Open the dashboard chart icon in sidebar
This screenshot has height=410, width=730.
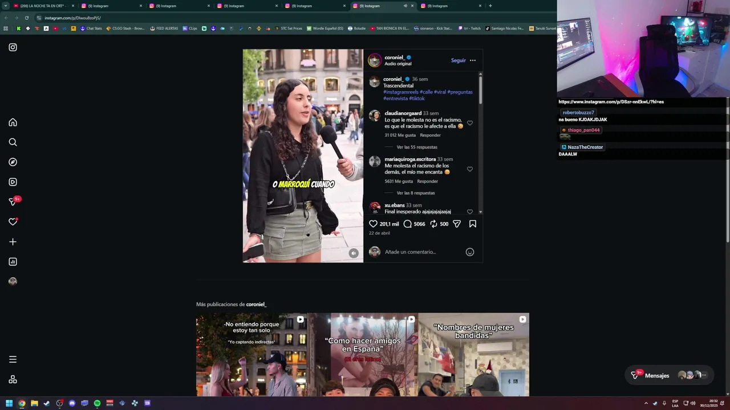coord(13,262)
